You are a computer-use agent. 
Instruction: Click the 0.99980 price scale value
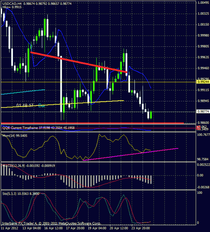pos(203,35)
